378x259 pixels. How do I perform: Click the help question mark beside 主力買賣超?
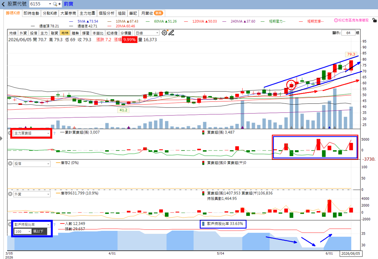pos(55,133)
